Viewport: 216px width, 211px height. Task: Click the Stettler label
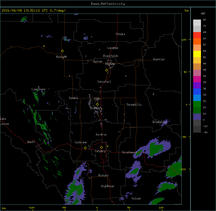click(159, 59)
